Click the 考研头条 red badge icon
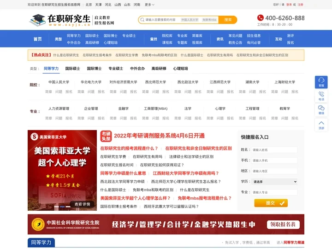This screenshot has height=249, width=332. coord(106,136)
